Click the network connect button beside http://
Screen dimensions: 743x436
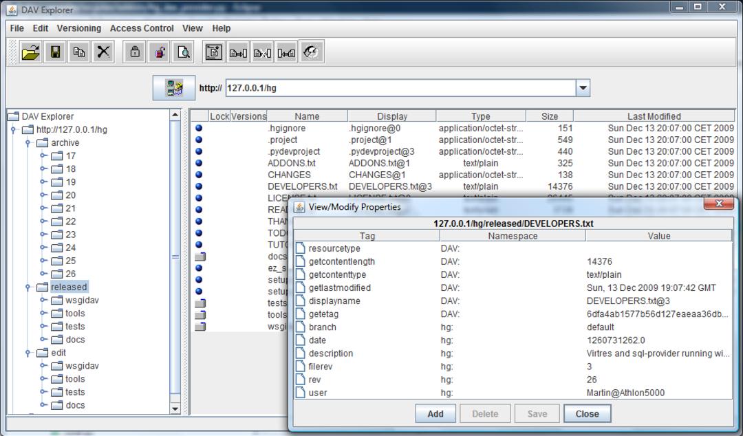[174, 87]
